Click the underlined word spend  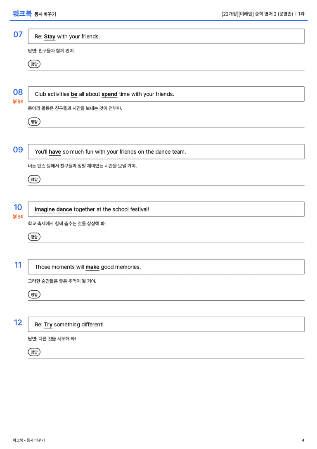click(109, 94)
